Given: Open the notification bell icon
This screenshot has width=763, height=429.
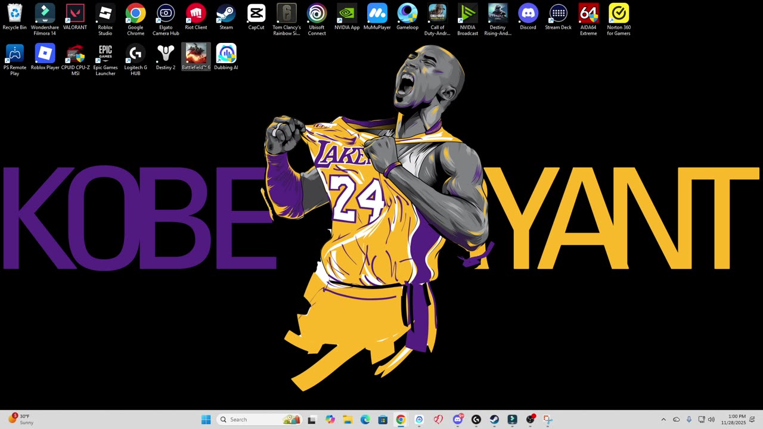Looking at the screenshot, I should pyautogui.click(x=752, y=419).
